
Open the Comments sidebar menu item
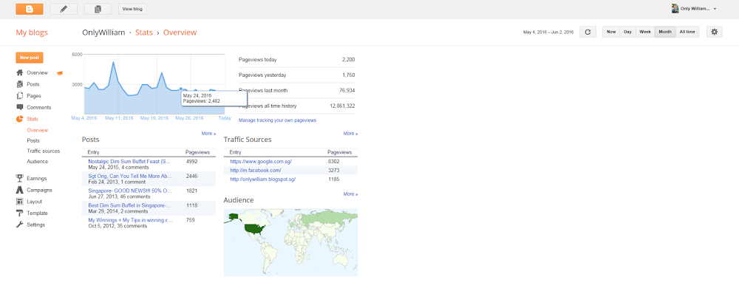[x=38, y=107]
